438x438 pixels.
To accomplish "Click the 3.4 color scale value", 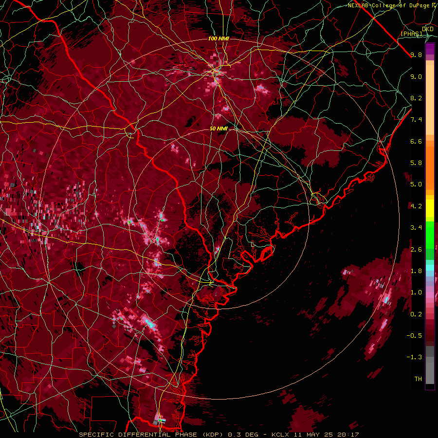I will [416, 228].
